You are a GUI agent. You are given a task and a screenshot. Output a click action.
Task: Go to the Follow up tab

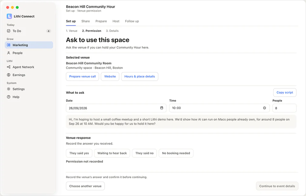132,21
